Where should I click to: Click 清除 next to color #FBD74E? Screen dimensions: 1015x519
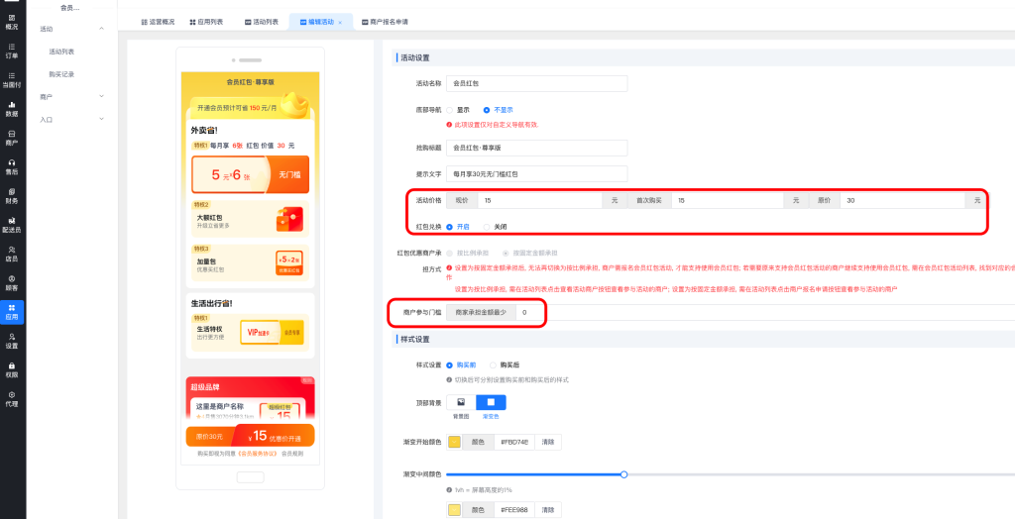tap(547, 442)
